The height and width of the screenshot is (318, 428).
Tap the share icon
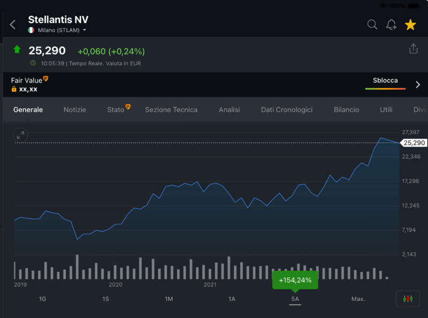coord(413,49)
